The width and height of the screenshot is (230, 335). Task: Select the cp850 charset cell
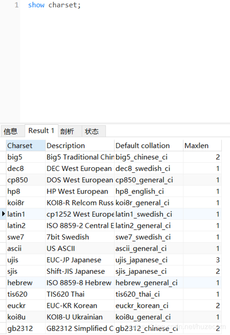(x=26, y=180)
